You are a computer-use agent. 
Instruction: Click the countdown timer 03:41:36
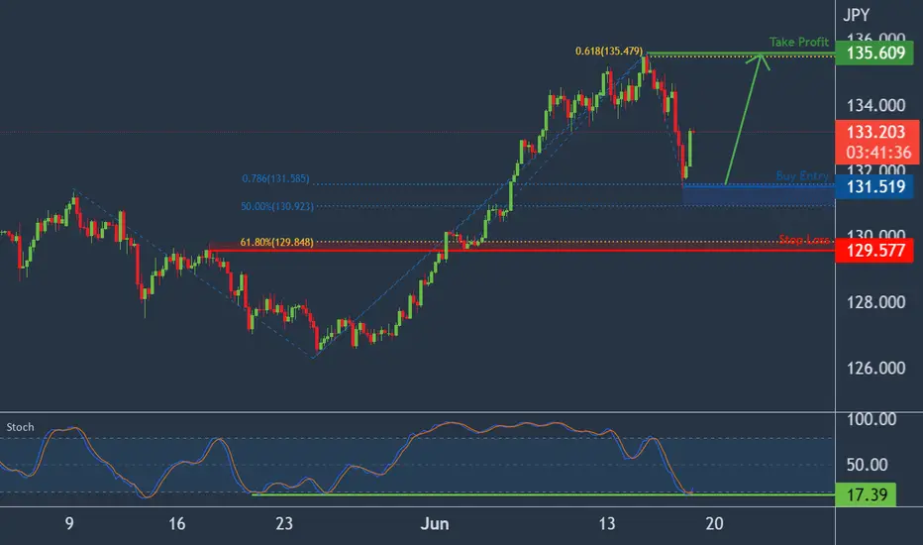click(x=878, y=153)
